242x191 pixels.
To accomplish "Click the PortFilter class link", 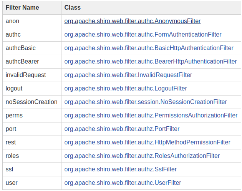I will tap(122, 129).
